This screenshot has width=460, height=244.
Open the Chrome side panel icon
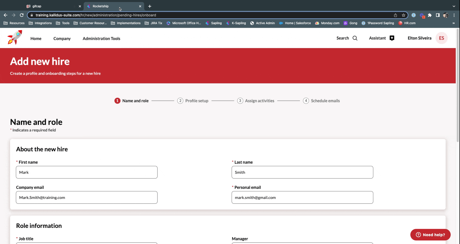point(438,15)
